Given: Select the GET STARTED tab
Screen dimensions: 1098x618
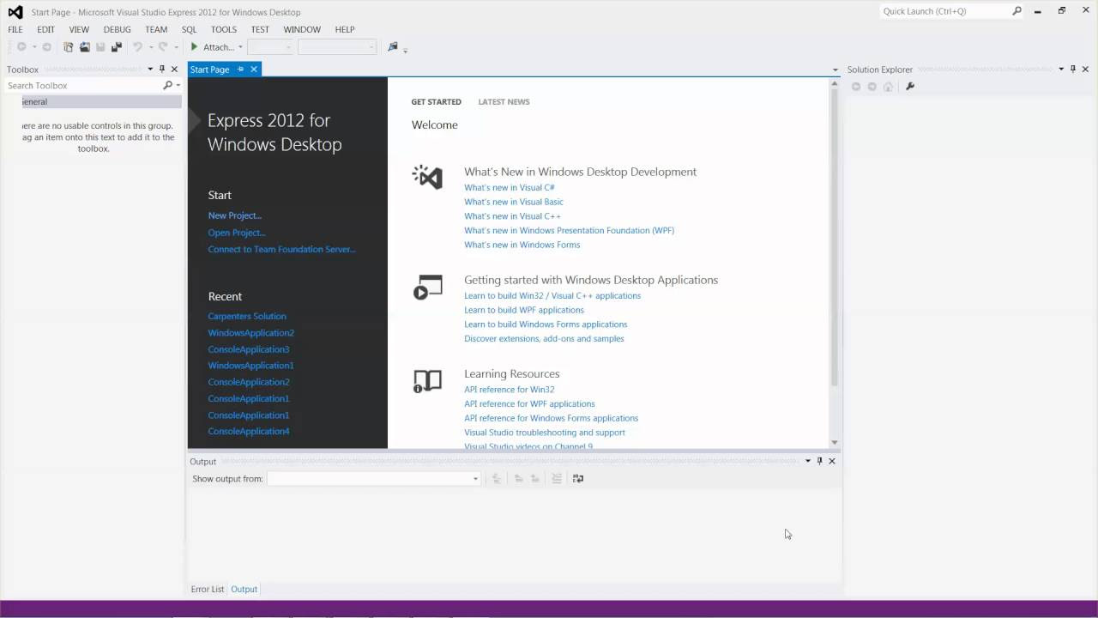Looking at the screenshot, I should point(436,101).
